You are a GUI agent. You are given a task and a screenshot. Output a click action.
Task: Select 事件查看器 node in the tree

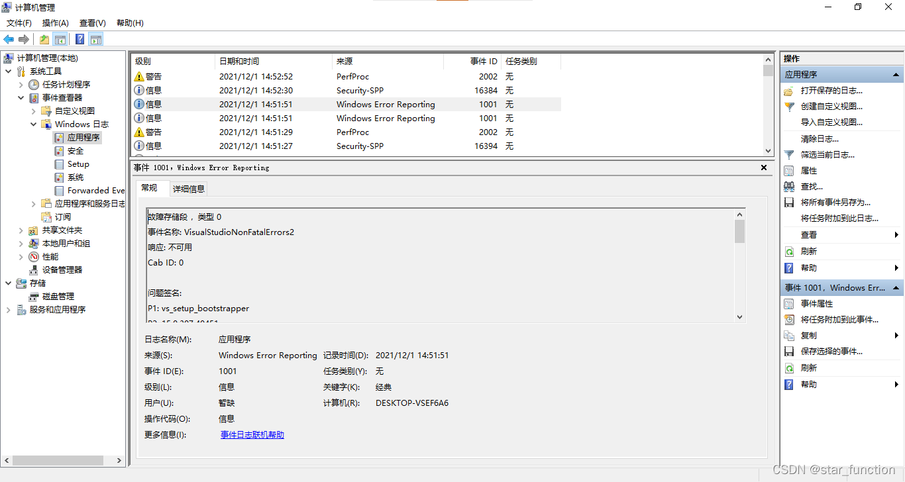tap(62, 97)
